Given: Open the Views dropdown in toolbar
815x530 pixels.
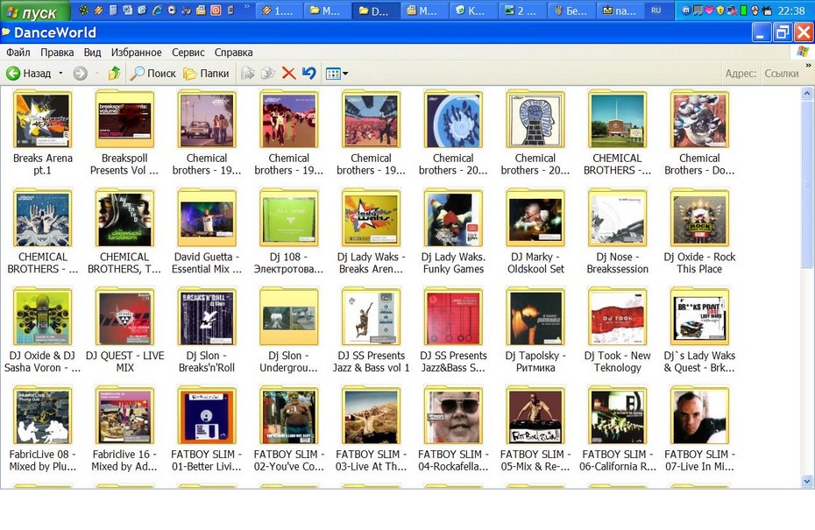Looking at the screenshot, I should [337, 74].
